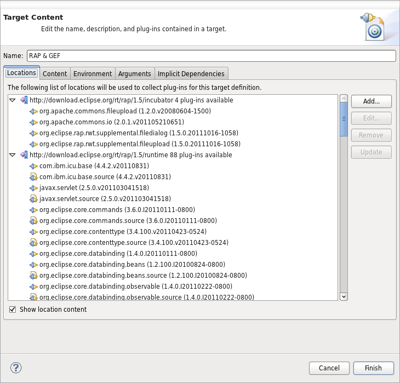Click the help question mark icon
The height and width of the screenshot is (383, 400).
point(16,368)
